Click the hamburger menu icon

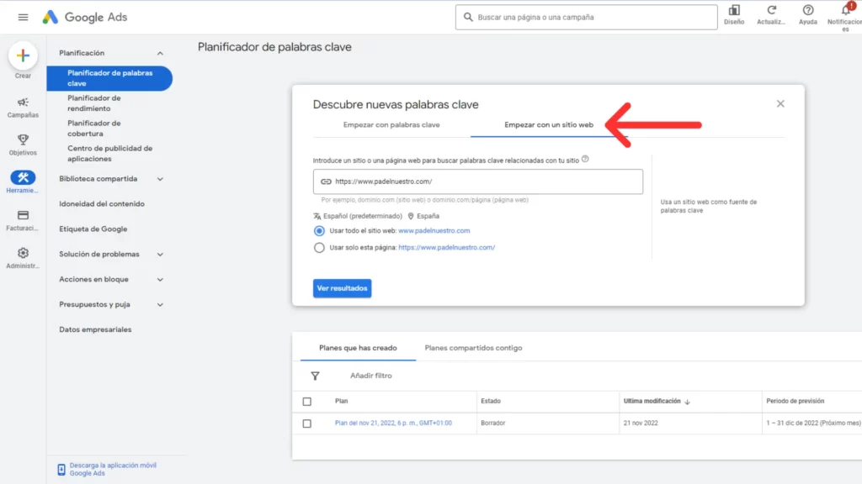(23, 17)
